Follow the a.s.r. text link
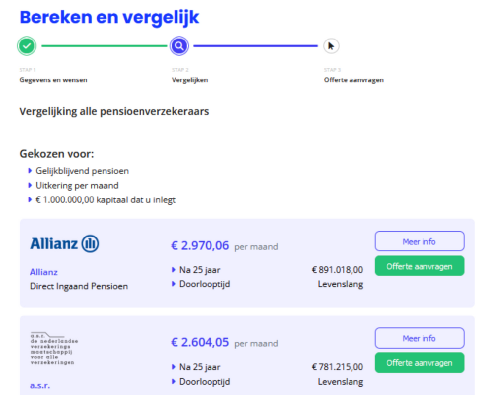The height and width of the screenshot is (395, 493). click(39, 385)
